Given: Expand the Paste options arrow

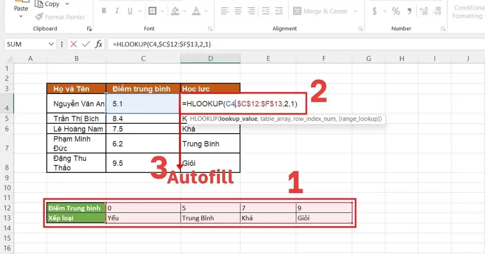Looking at the screenshot, I should click(21, 17).
